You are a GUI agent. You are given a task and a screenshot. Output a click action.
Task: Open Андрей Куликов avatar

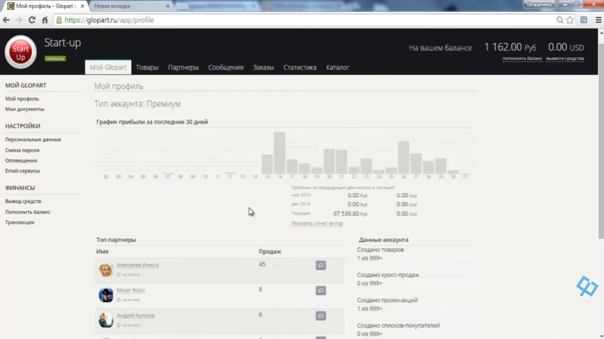(106, 320)
